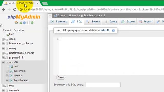
Task: Expand the performance_schema database node
Action: pyautogui.click(x=3, y=53)
